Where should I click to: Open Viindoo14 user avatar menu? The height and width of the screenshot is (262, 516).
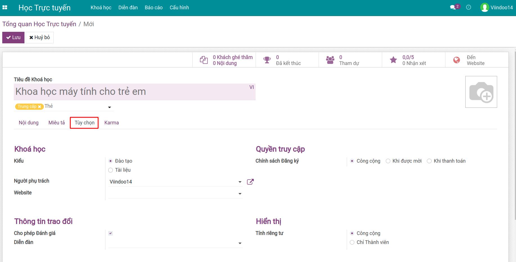(497, 8)
